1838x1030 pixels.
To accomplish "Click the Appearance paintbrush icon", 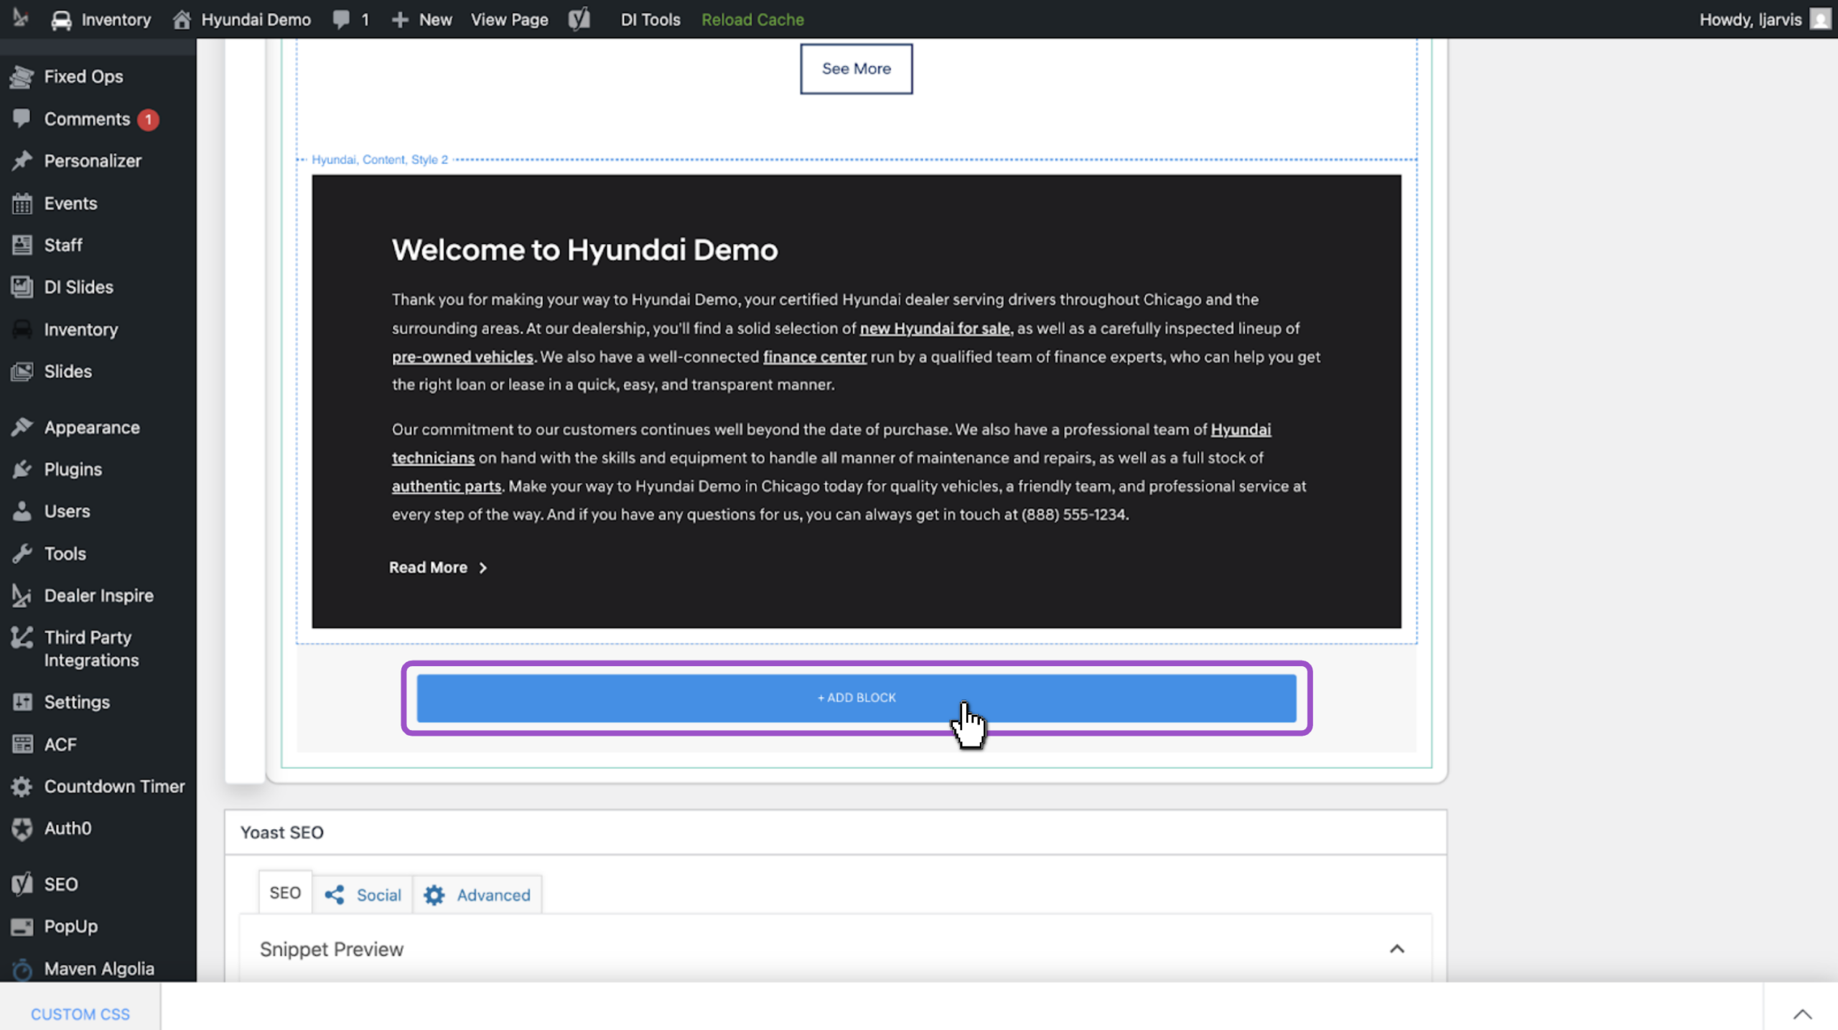I will point(22,427).
